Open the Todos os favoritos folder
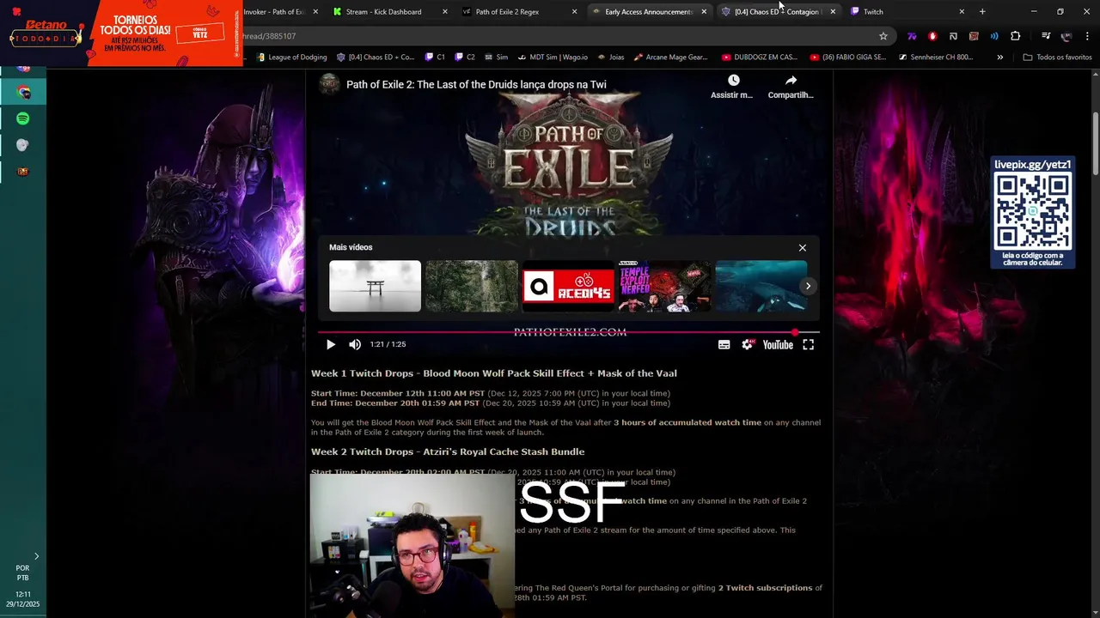This screenshot has height=618, width=1100. pos(1057,58)
